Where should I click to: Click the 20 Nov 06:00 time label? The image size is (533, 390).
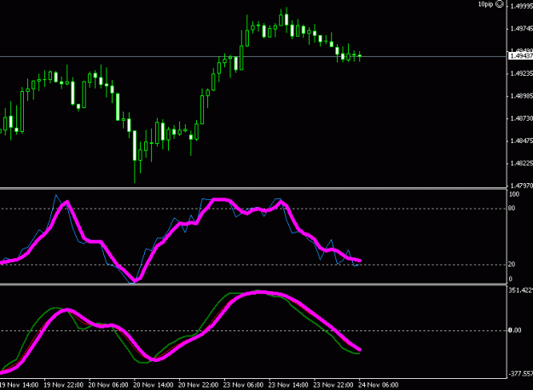pyautogui.click(x=108, y=385)
